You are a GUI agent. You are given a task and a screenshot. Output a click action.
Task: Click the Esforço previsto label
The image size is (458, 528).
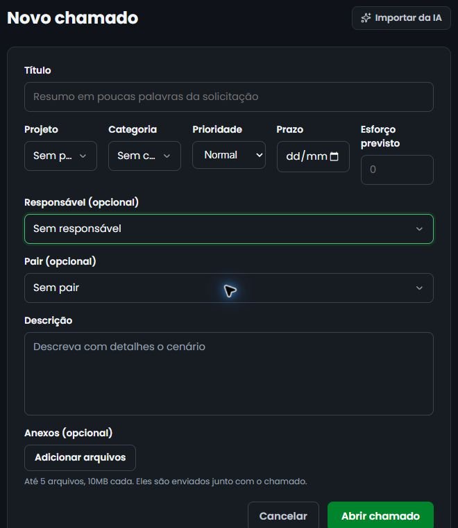click(x=380, y=136)
